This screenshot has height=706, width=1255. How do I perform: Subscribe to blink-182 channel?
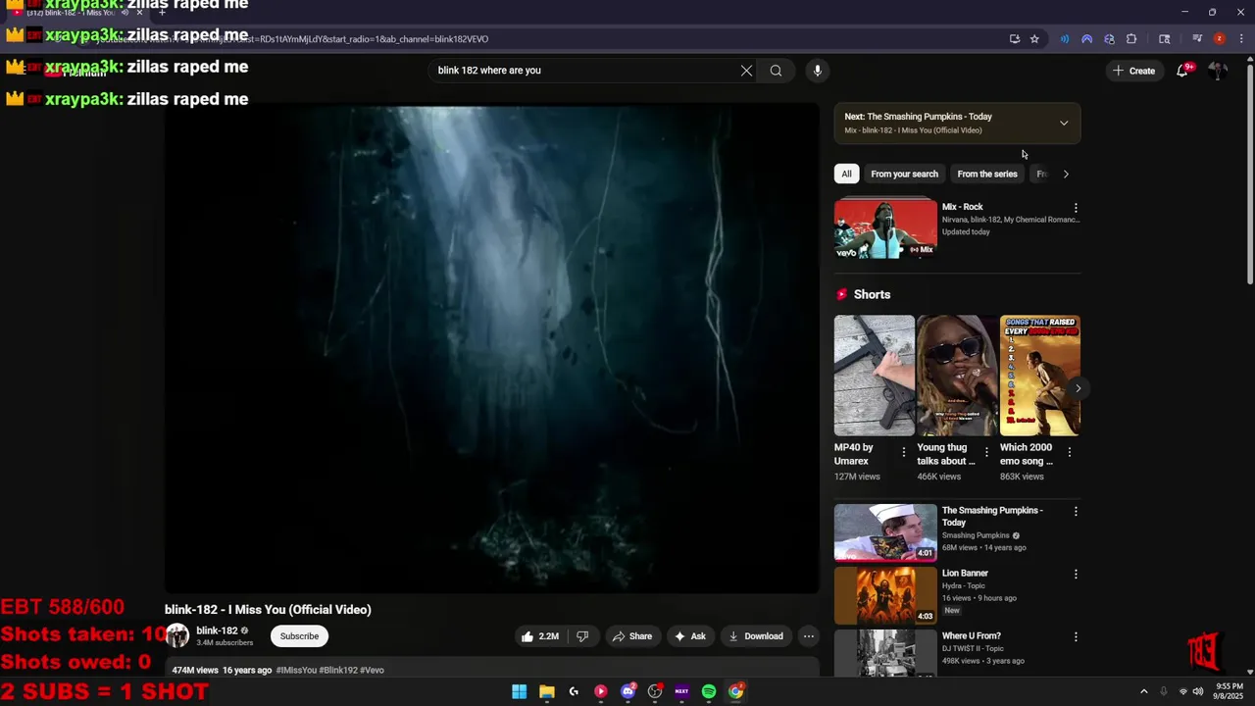pos(299,636)
